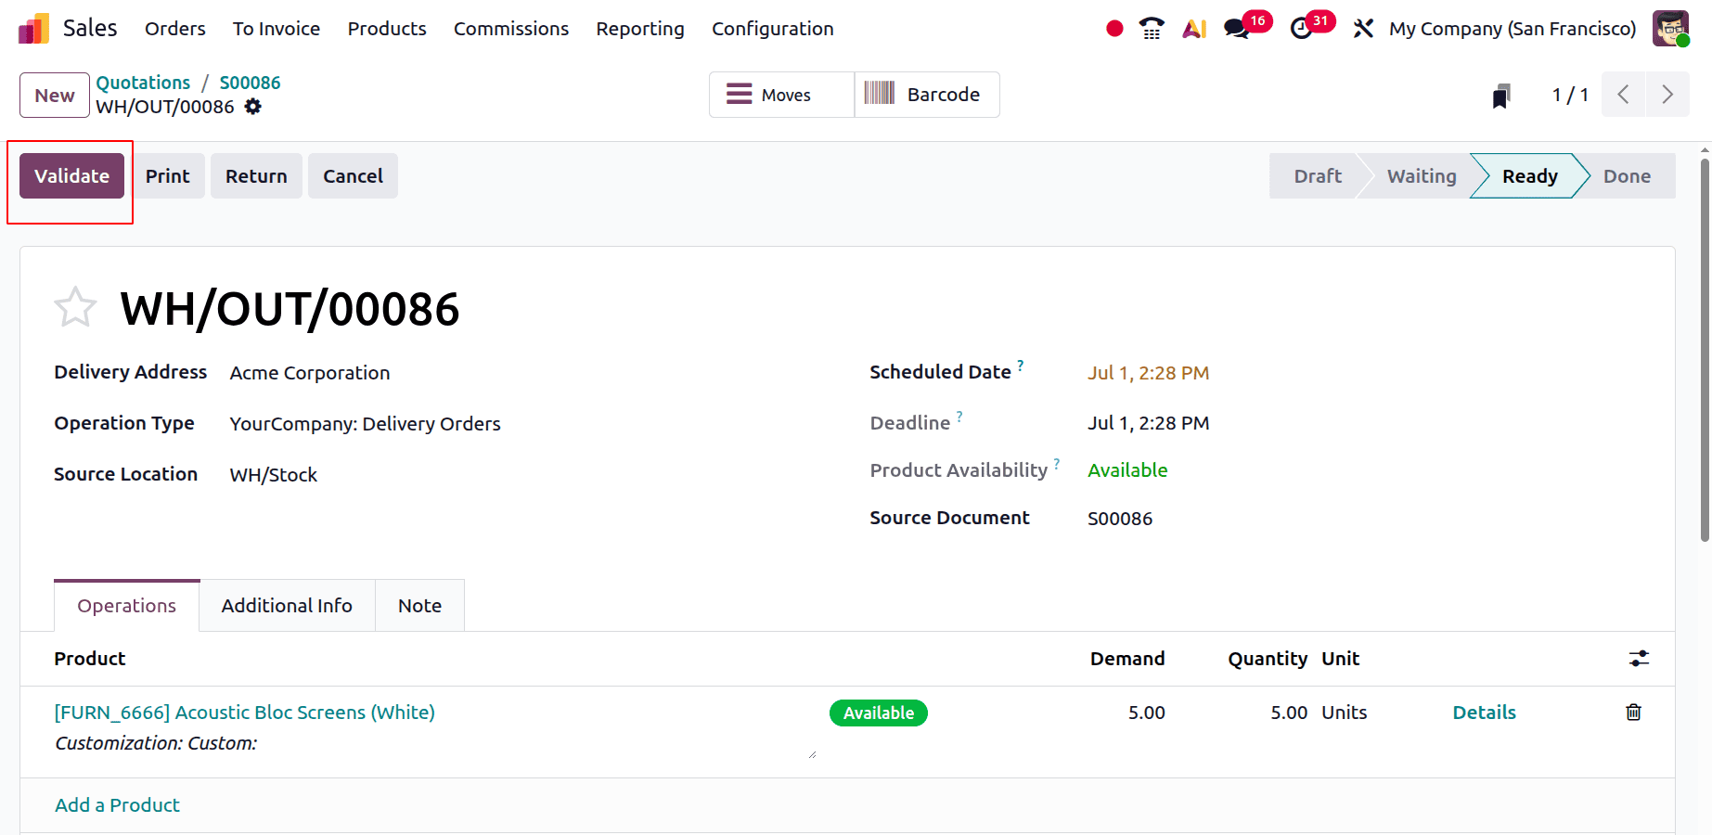Click the S00086 breadcrumb link
The image size is (1712, 835).
[250, 83]
